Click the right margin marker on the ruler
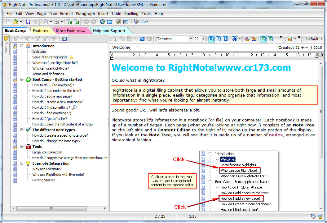 (x=317, y=56)
